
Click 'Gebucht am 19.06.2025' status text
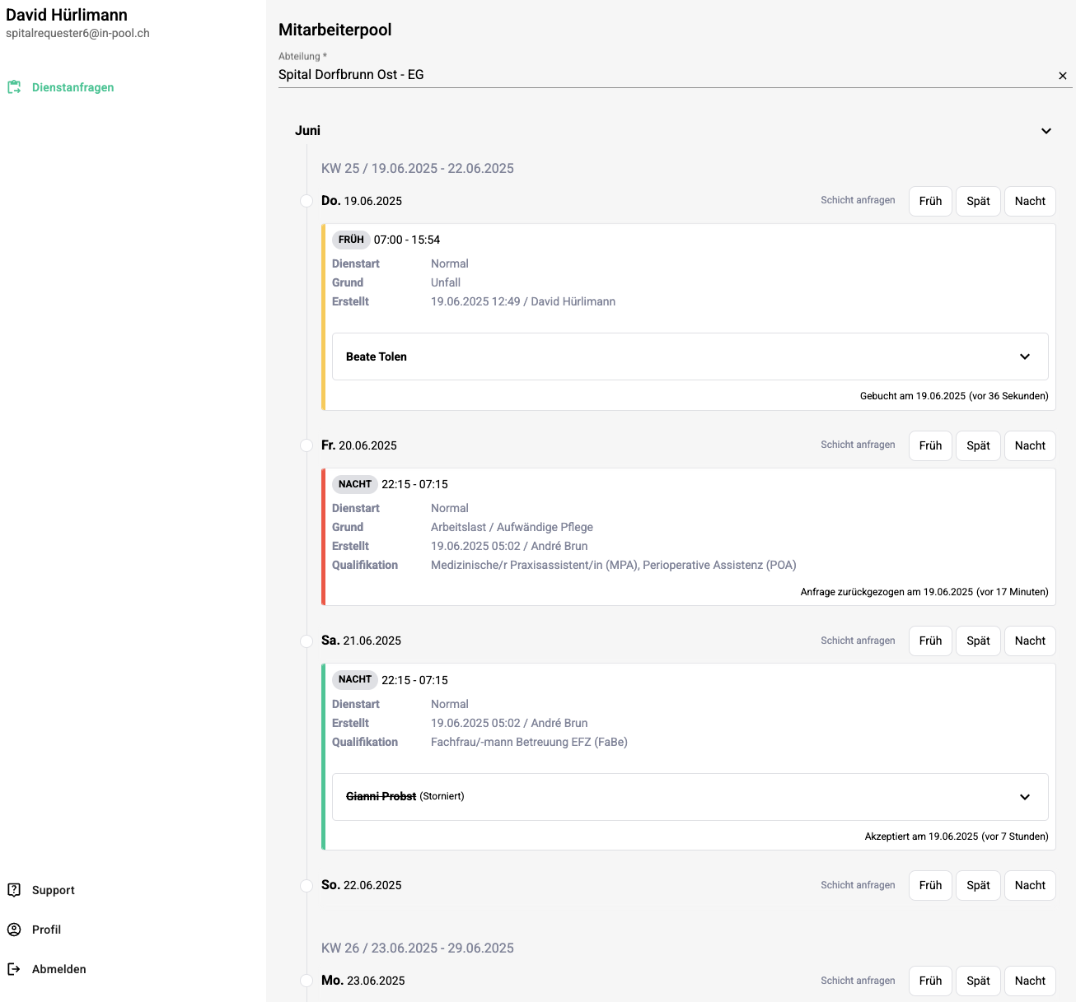[954, 396]
